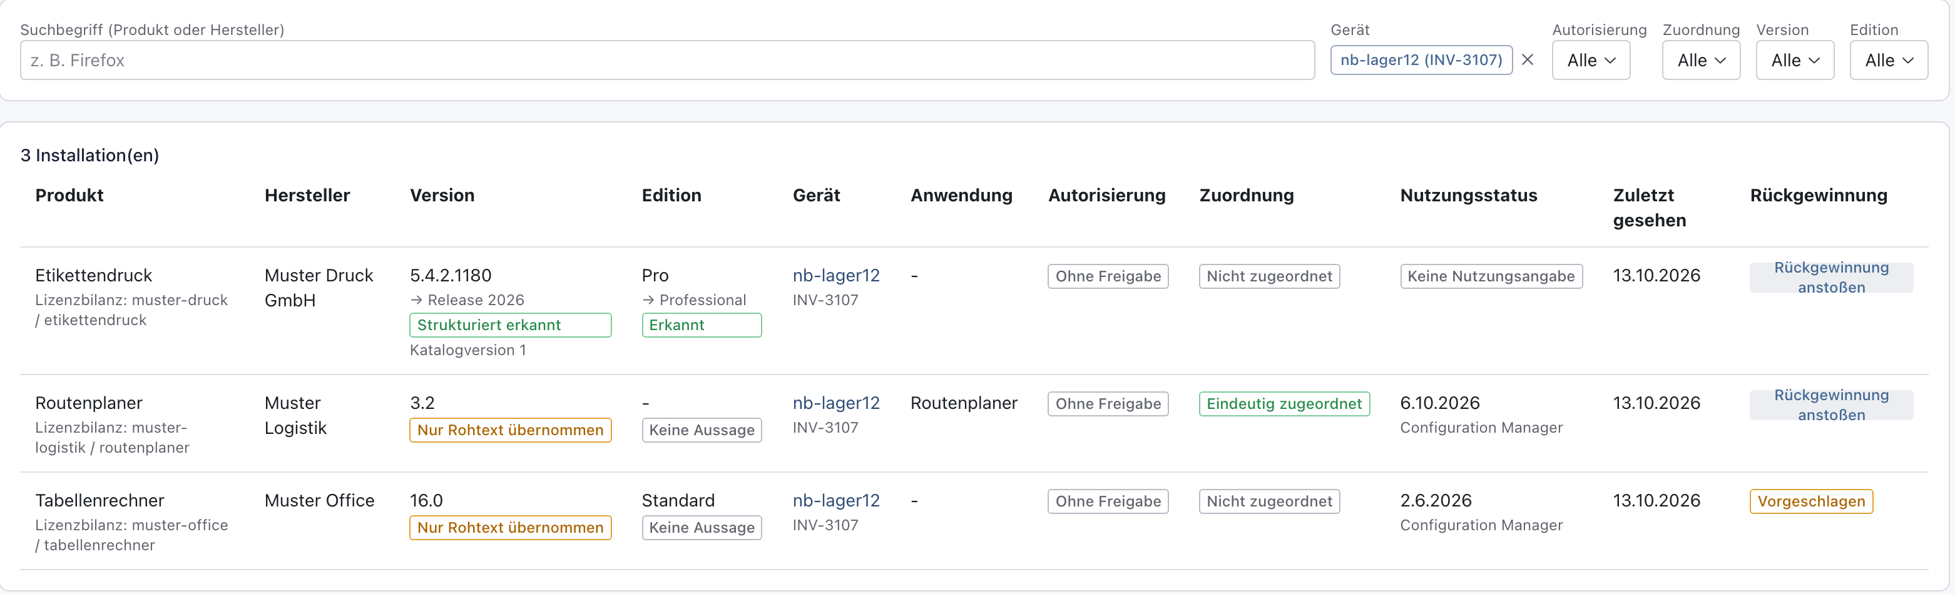This screenshot has width=1955, height=594.
Task: Open nb-lager12 link in Tabellenrechner row
Action: tap(835, 501)
